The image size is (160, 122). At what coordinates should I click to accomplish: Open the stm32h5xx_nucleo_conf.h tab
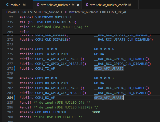point(110,5)
